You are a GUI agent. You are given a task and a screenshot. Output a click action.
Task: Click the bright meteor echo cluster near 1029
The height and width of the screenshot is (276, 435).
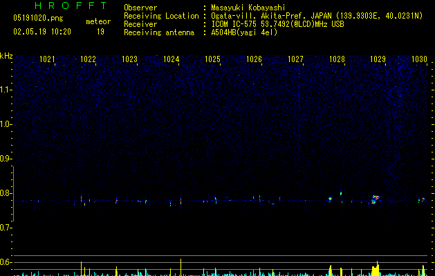(375, 199)
